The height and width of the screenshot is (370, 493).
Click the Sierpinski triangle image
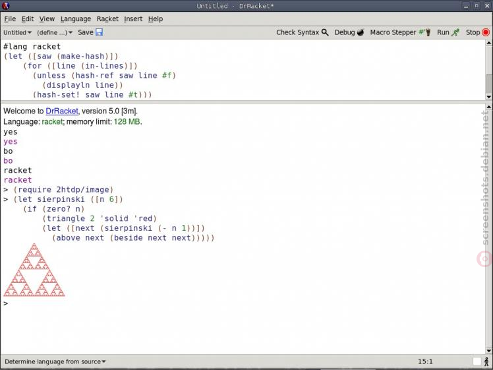(34, 270)
